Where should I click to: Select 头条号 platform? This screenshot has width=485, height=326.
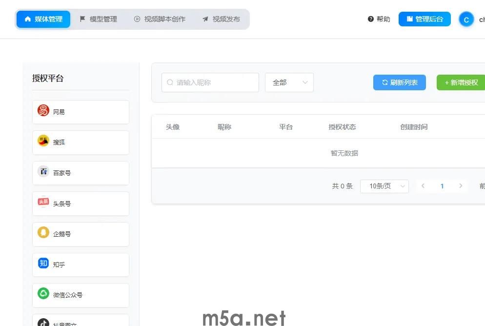pyautogui.click(x=81, y=204)
